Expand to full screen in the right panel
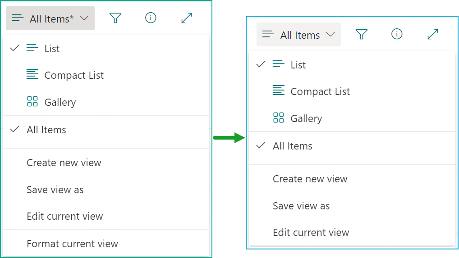This screenshot has height=258, width=459. coord(432,34)
